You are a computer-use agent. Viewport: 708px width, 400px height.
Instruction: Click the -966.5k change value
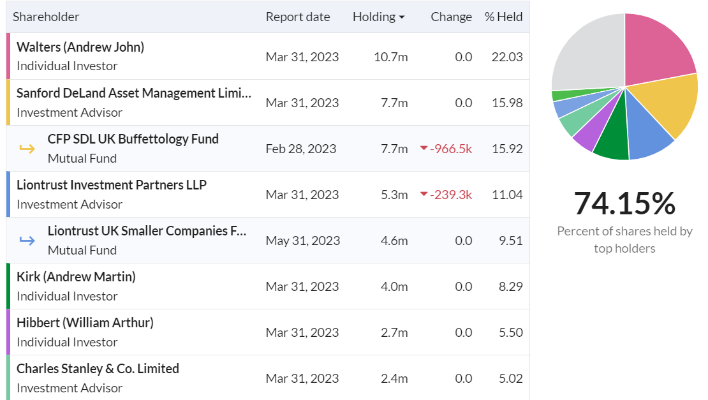pyautogui.click(x=450, y=149)
